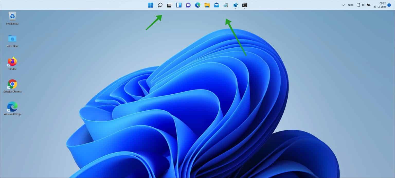Click the split-window blue app icon on taskbar
Image resolution: width=395 pixels, height=178 pixels.
178,5
